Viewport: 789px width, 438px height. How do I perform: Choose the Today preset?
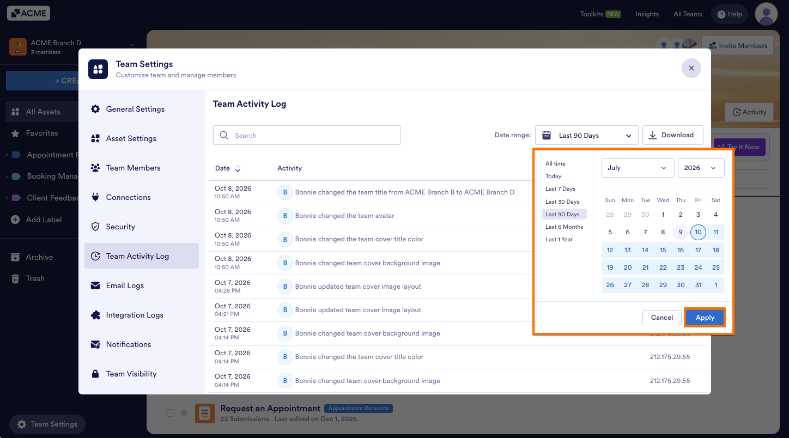pyautogui.click(x=554, y=176)
